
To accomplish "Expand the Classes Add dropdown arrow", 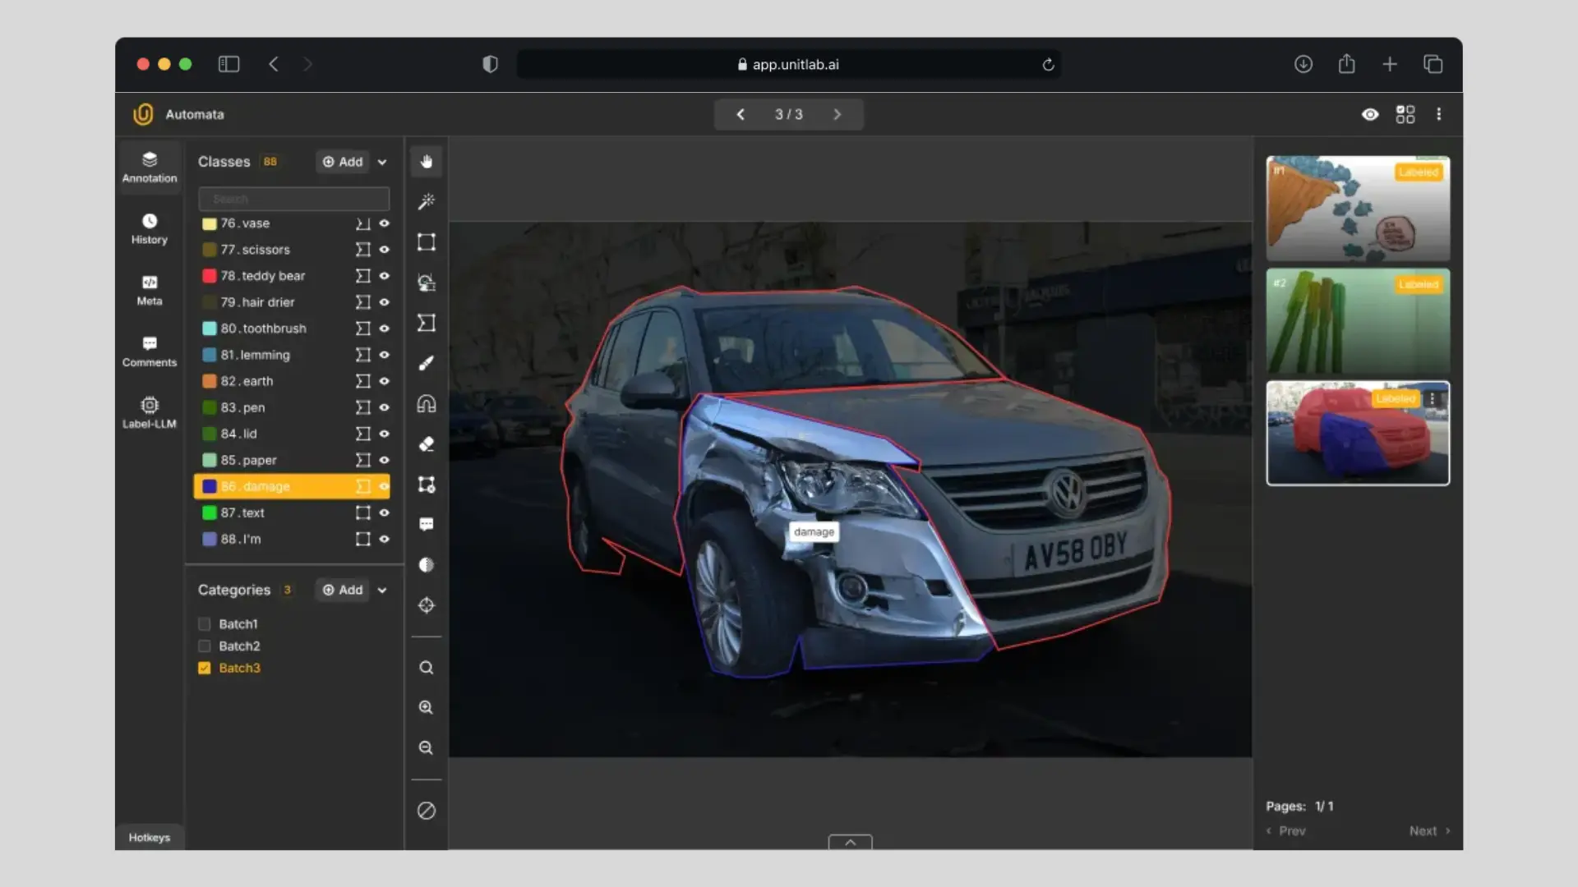I will click(x=382, y=162).
